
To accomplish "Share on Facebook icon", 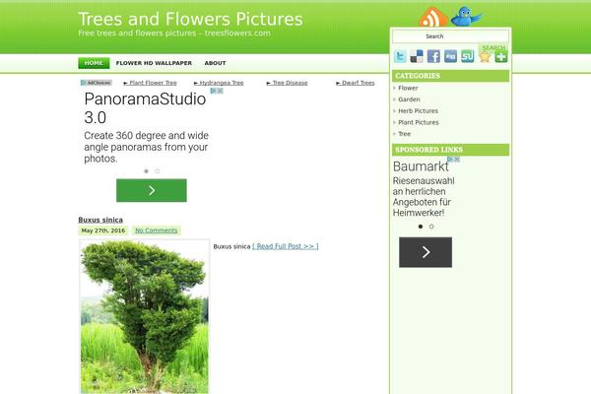I will 433,56.
